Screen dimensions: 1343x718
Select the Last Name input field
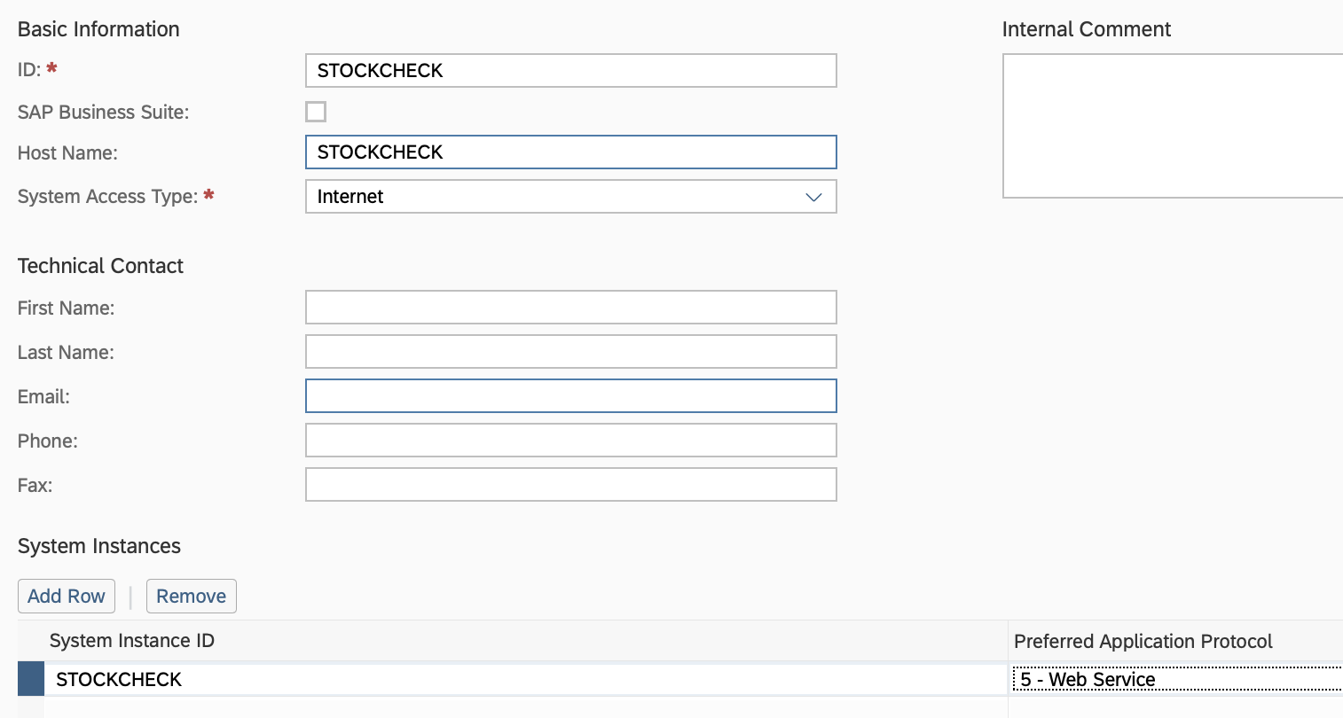click(569, 352)
